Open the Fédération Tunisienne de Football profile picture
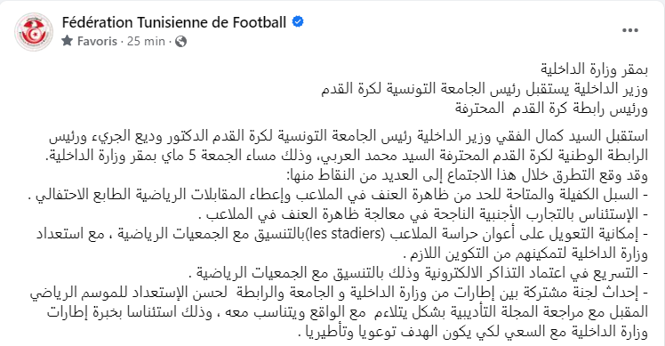 34,31
